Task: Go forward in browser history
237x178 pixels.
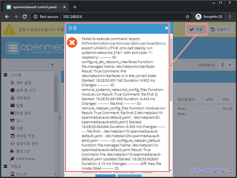Action: pyautogui.click(x=16, y=17)
